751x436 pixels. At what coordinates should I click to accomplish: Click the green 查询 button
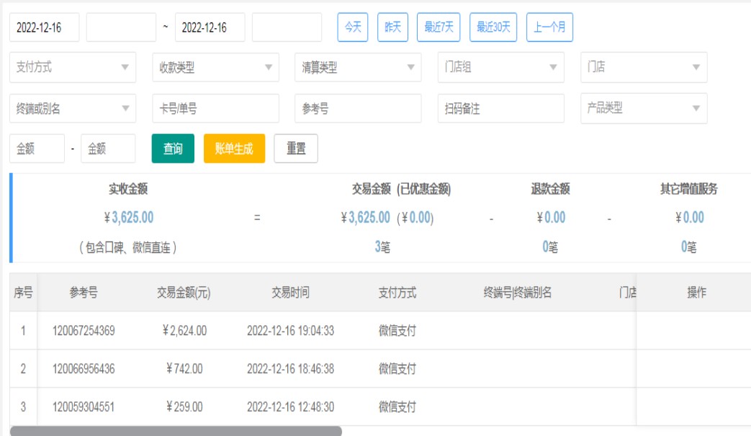[173, 149]
